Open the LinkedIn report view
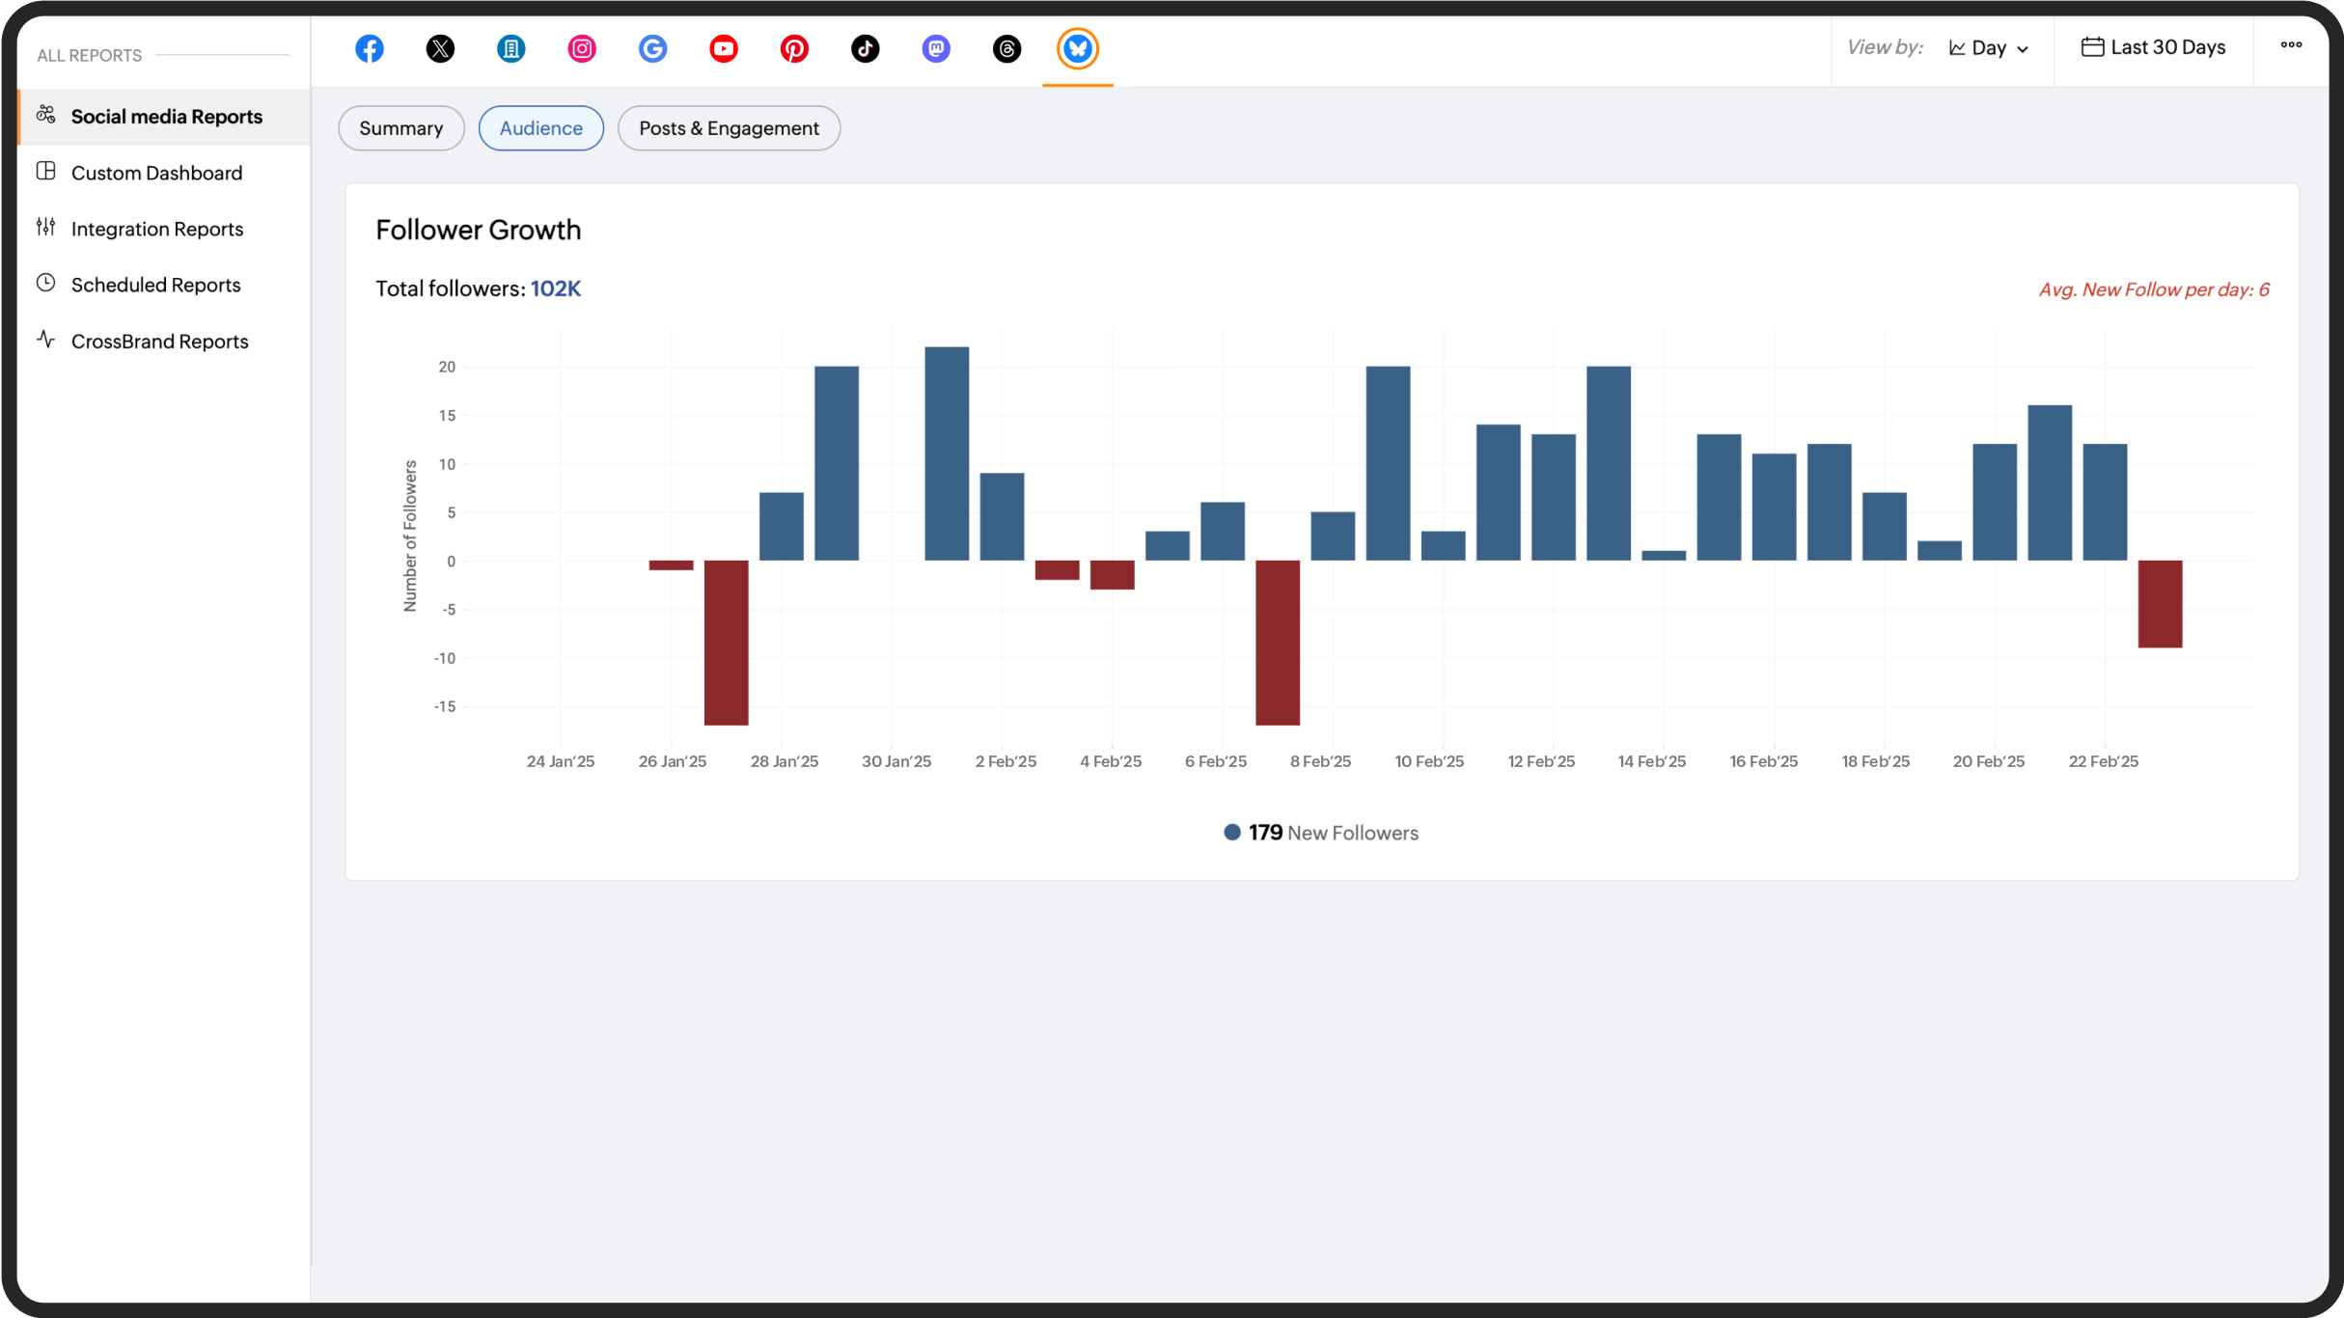 pos(511,48)
